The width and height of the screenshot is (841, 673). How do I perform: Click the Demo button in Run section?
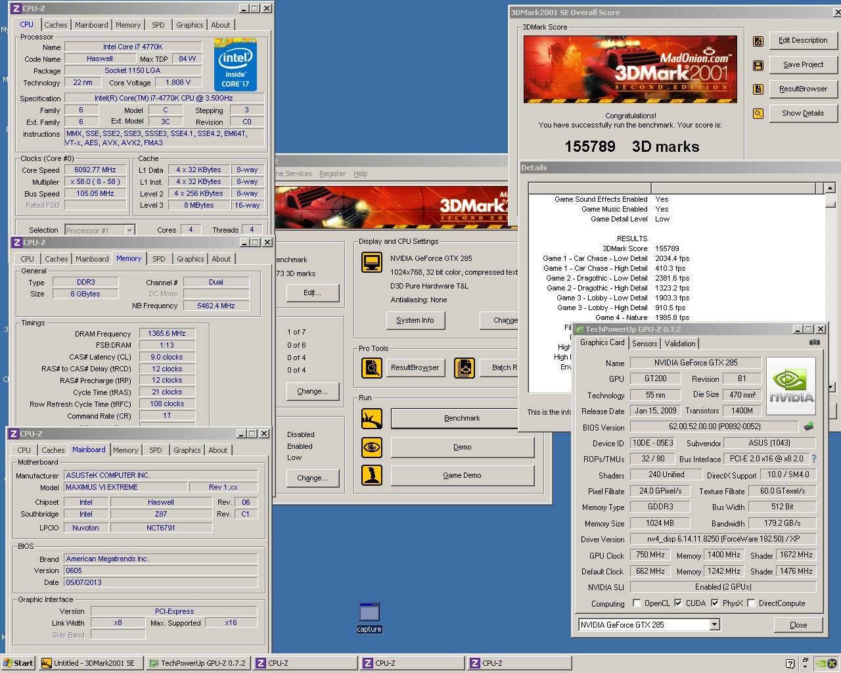[462, 447]
